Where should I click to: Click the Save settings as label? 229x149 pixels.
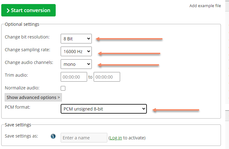[21, 136]
